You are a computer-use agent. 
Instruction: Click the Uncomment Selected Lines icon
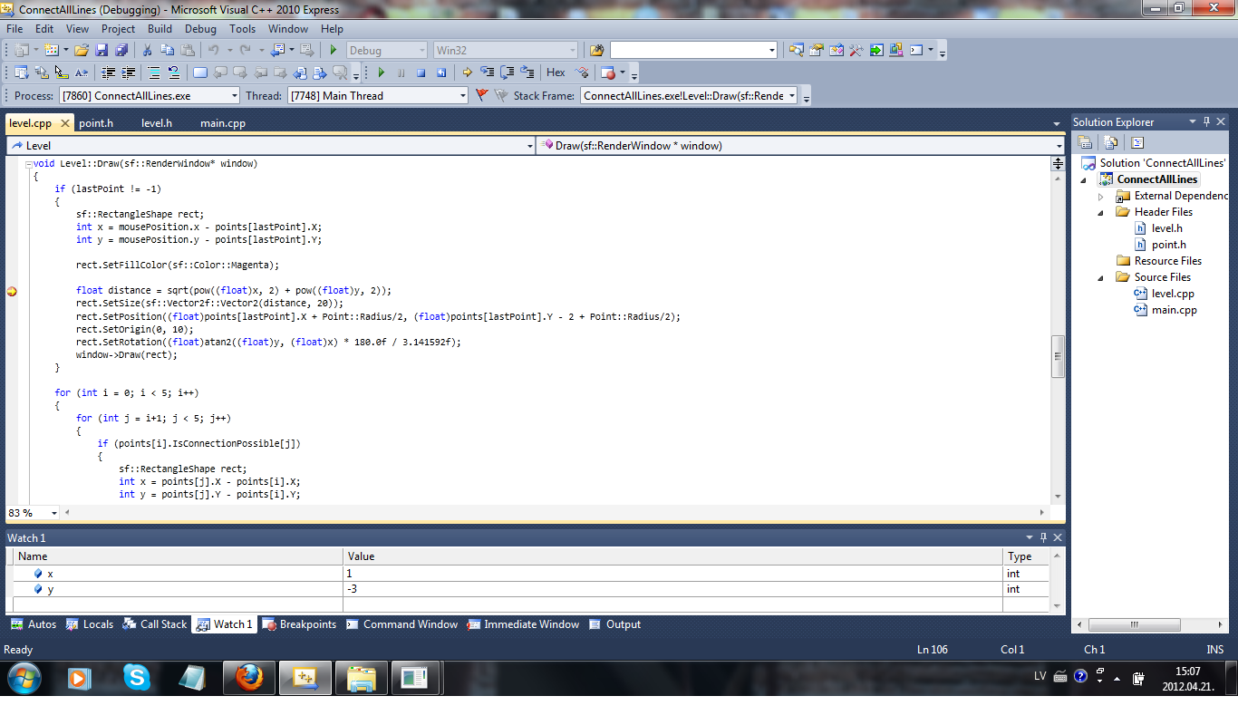[174, 72]
